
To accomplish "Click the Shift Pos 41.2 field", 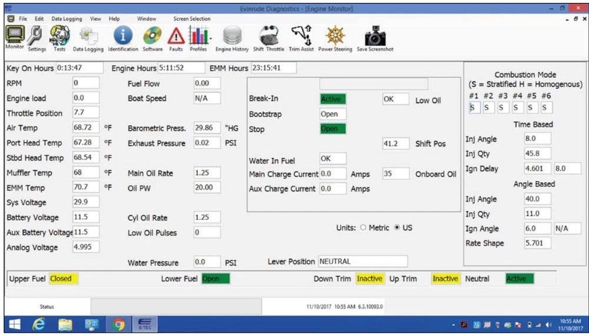I will pos(396,143).
